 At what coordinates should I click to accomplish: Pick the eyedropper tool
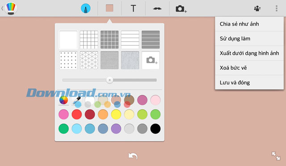(77, 100)
